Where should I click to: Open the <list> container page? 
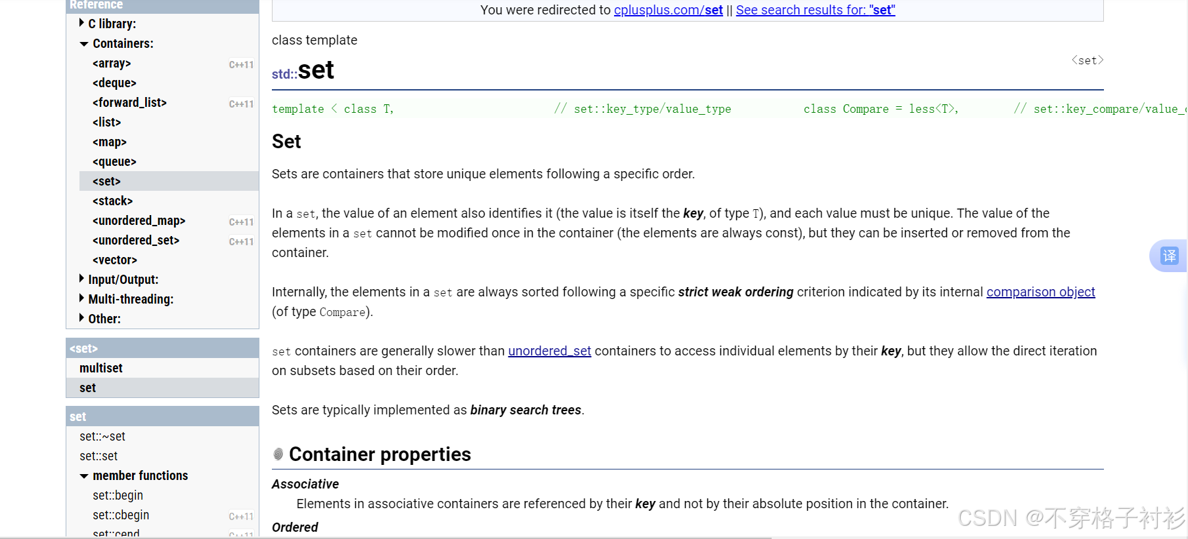(106, 122)
